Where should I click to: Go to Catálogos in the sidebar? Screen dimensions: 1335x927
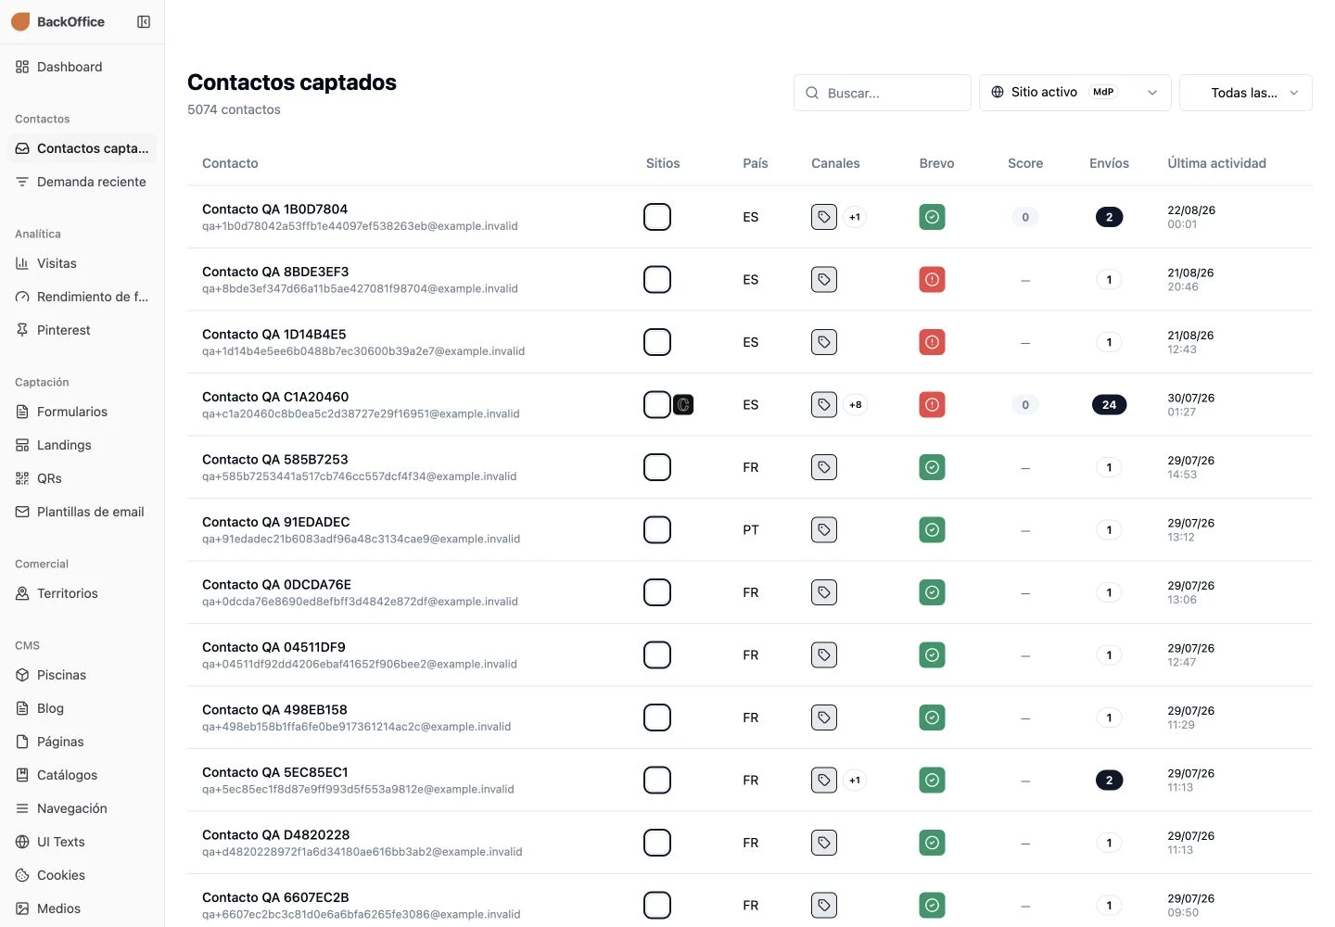[83, 775]
